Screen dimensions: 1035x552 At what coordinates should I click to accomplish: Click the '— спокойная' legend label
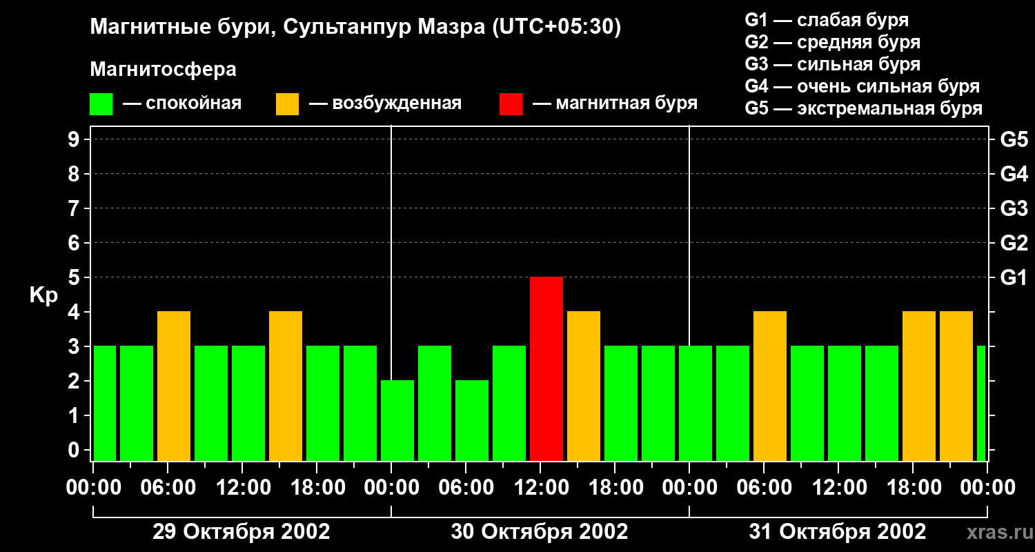pyautogui.click(x=182, y=104)
